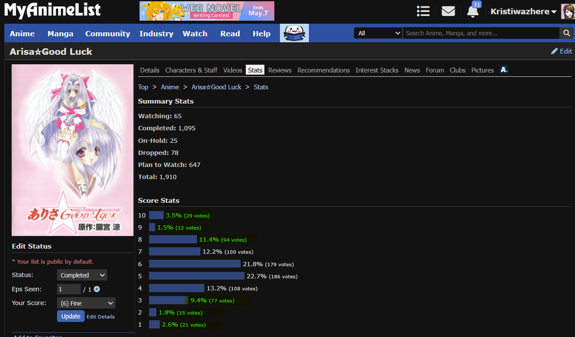Switch to the Videos tab
The height and width of the screenshot is (337, 575).
click(x=233, y=70)
